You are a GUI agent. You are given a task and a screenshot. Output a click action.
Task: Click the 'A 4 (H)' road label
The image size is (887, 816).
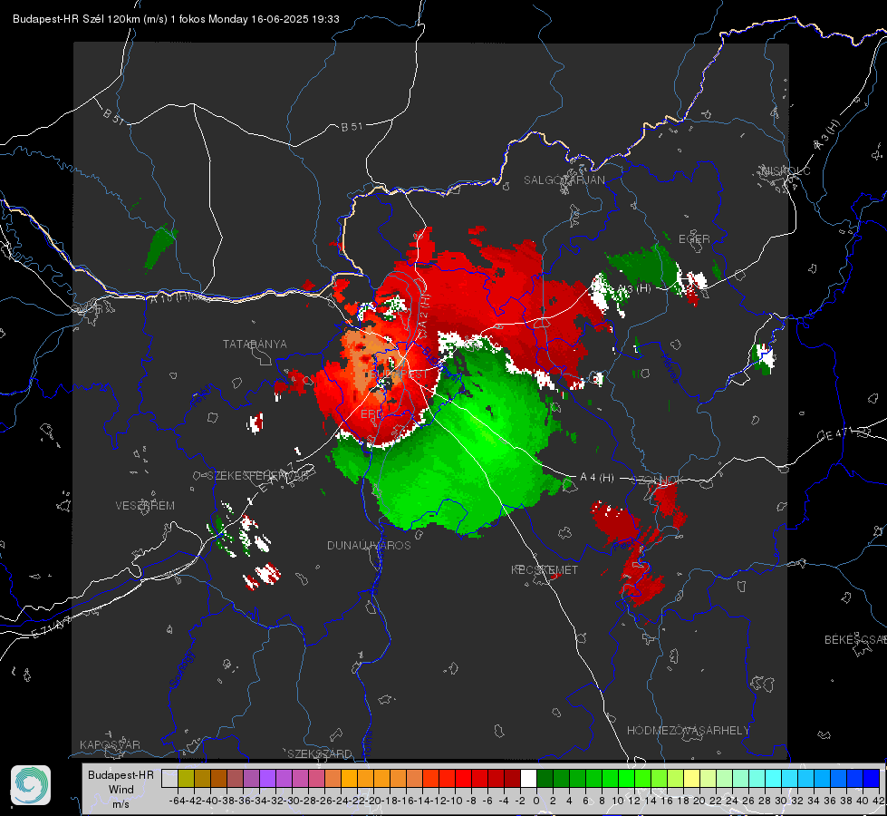point(597,478)
